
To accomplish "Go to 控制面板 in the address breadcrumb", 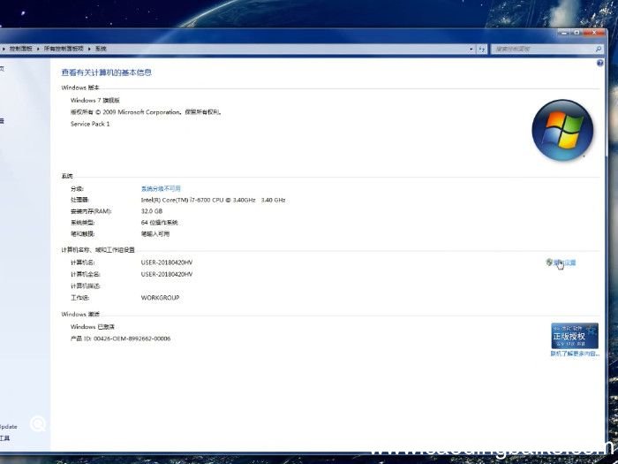I will coord(21,49).
